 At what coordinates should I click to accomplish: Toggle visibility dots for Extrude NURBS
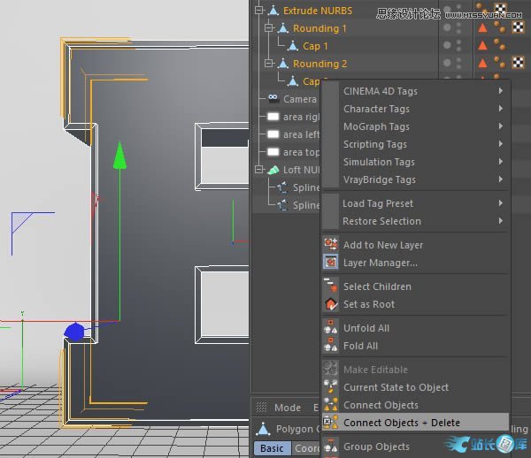452,11
